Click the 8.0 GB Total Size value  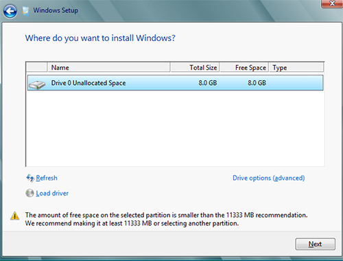(x=208, y=83)
